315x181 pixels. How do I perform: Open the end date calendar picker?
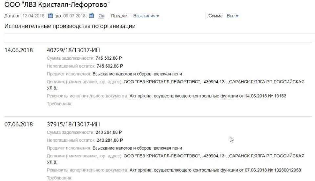pyautogui.click(x=92, y=16)
